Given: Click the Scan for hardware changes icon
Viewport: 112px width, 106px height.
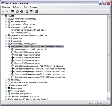Looking at the screenshot, I should pyautogui.click(x=37, y=11).
